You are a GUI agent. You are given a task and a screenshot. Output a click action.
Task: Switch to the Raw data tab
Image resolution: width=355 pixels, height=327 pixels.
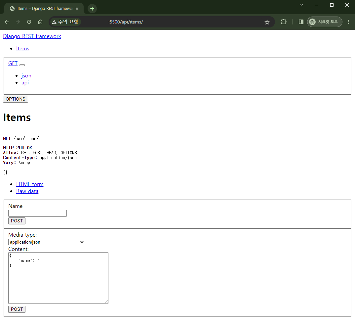tap(27, 191)
